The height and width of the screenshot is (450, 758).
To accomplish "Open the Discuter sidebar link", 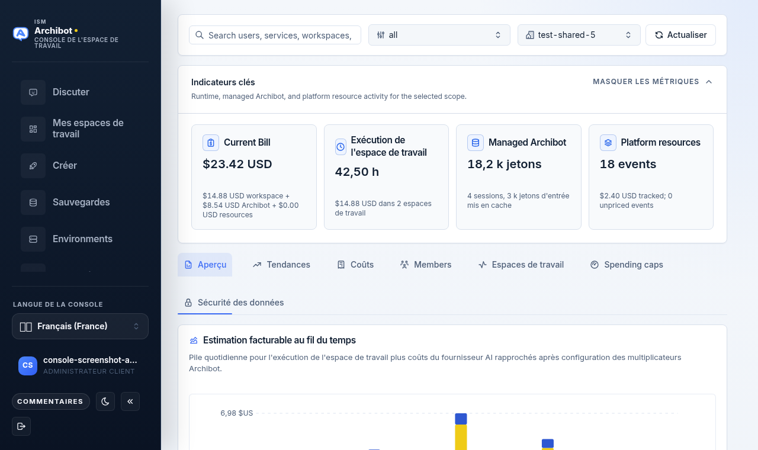I will 81,92.
